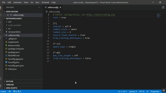Image resolution: width=166 pixels, height=93 pixels.
Task: Open the Selection menu
Action: click(x=17, y=2)
